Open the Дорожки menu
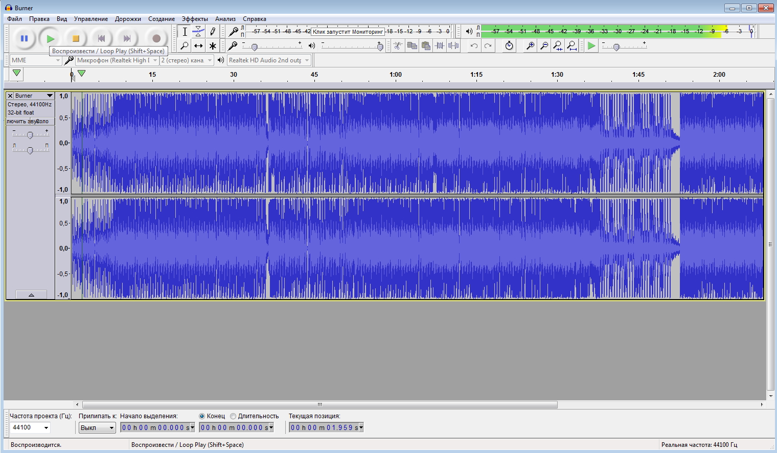Screen dimensions: 777x453 click(x=128, y=19)
